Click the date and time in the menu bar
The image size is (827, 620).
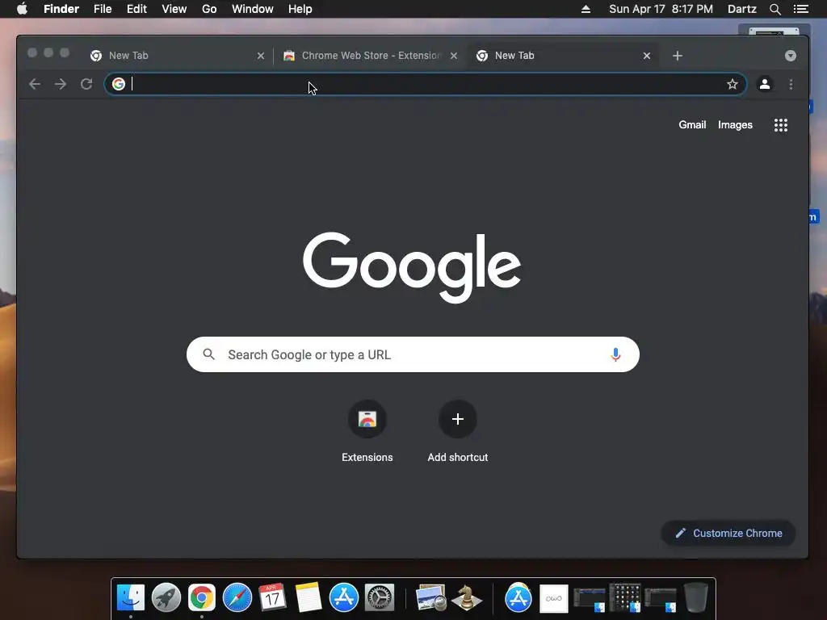[x=661, y=9]
